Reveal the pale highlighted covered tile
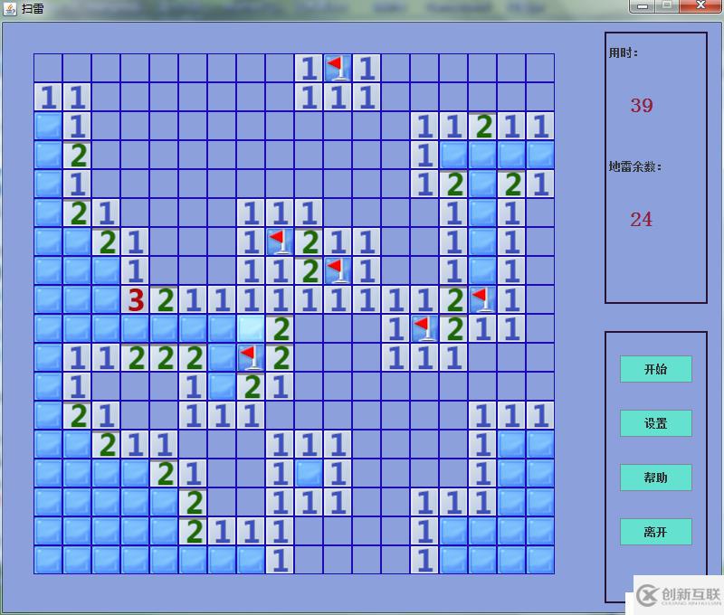724x615 pixels. 252,328
